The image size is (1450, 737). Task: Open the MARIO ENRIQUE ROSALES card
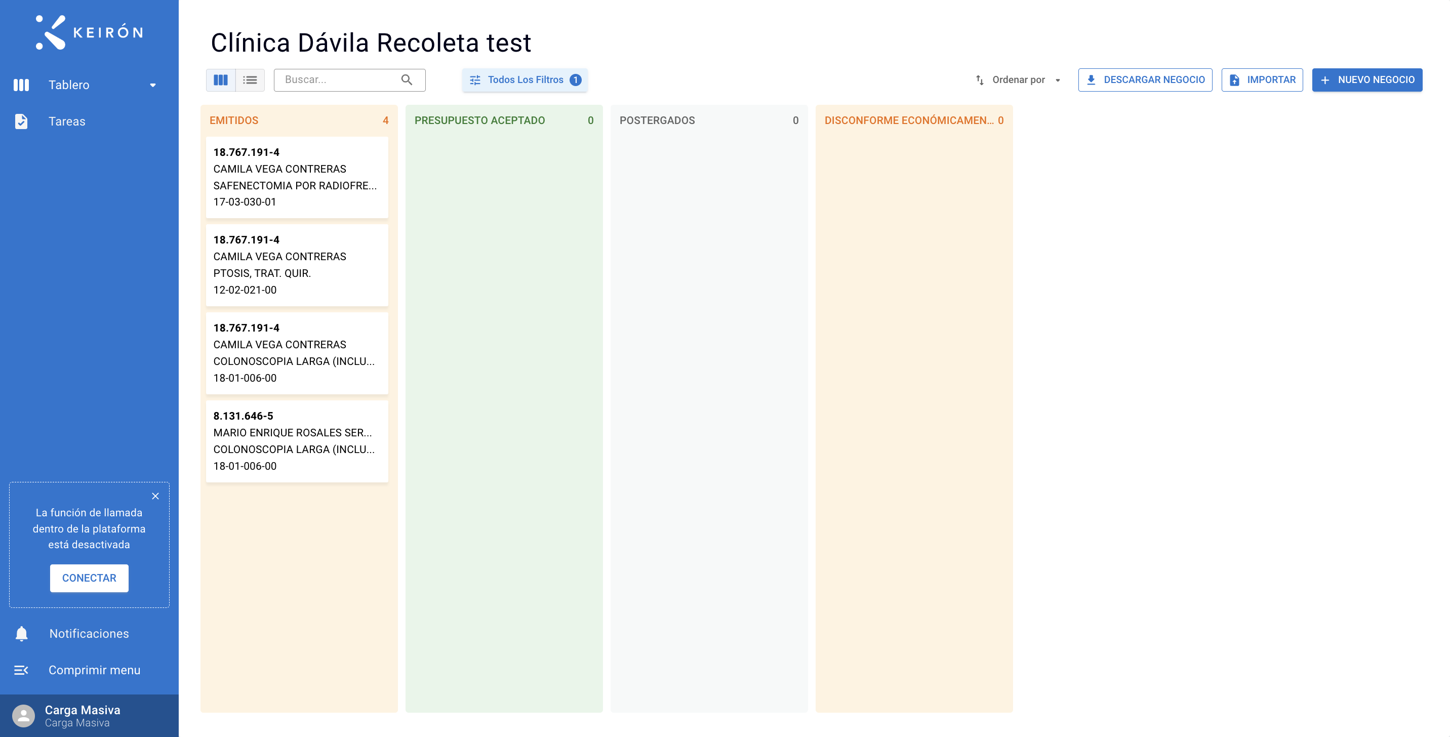tap(297, 441)
